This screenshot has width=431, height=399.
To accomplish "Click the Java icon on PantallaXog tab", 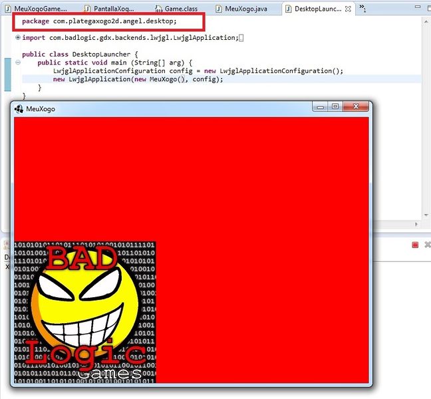I will coord(87,9).
